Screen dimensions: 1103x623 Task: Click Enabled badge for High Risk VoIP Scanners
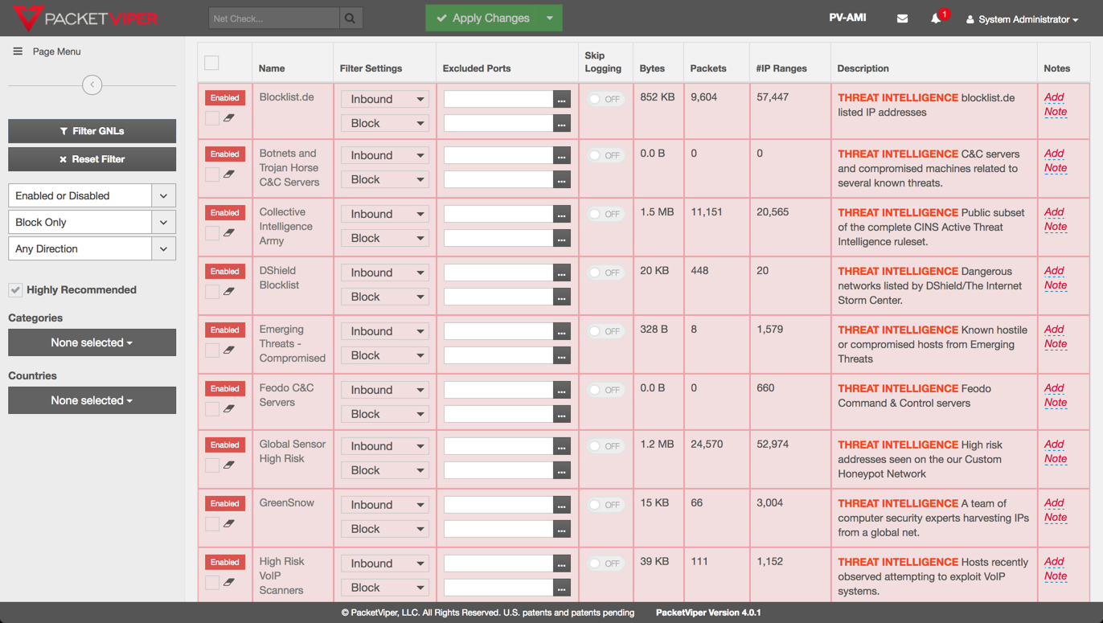coord(225,563)
